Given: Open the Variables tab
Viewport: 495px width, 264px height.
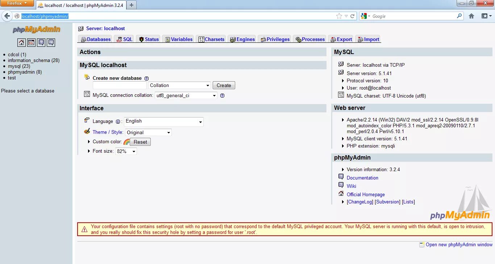Looking at the screenshot, I should (x=179, y=39).
